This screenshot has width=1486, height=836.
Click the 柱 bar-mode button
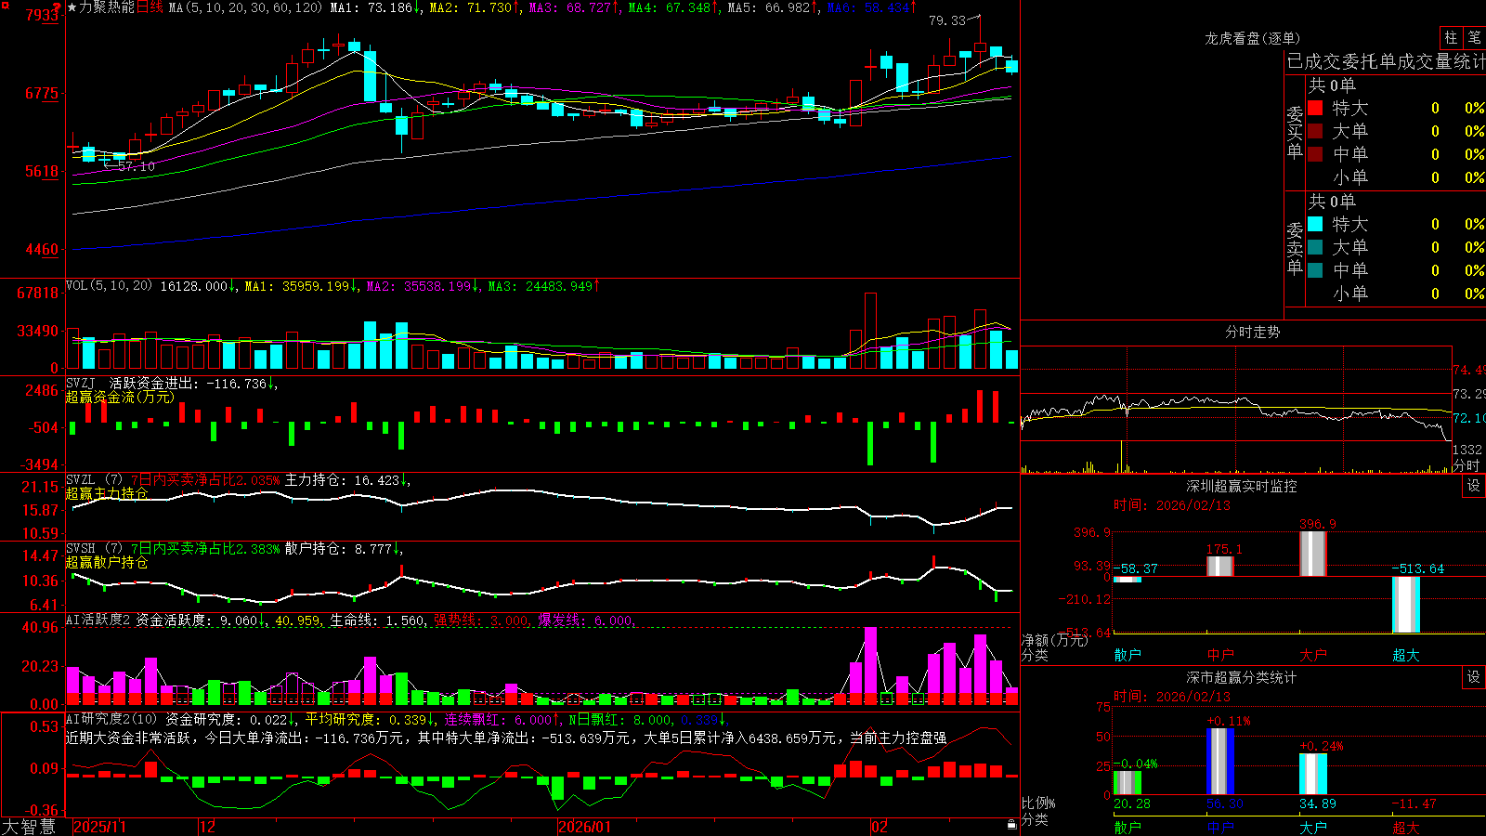(x=1452, y=38)
